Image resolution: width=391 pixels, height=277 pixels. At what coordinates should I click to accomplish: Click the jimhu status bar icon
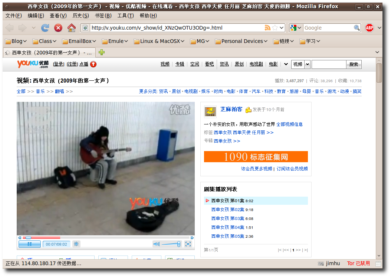coord(321,264)
